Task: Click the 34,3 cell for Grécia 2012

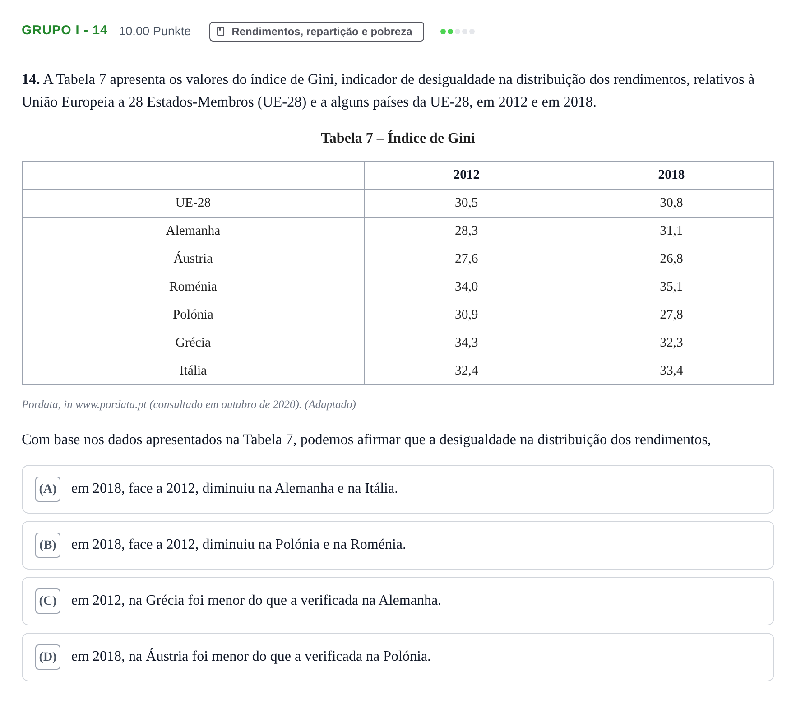Action: [466, 343]
